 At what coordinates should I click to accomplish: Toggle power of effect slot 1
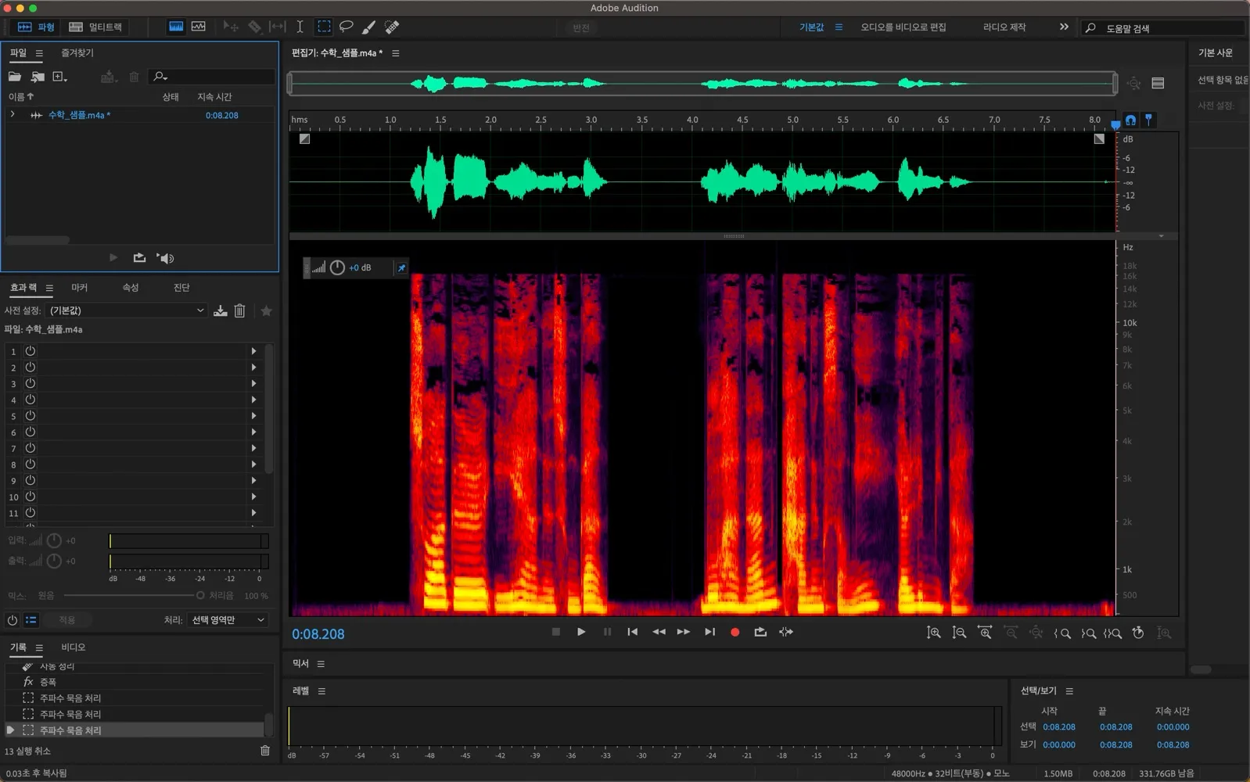(30, 351)
